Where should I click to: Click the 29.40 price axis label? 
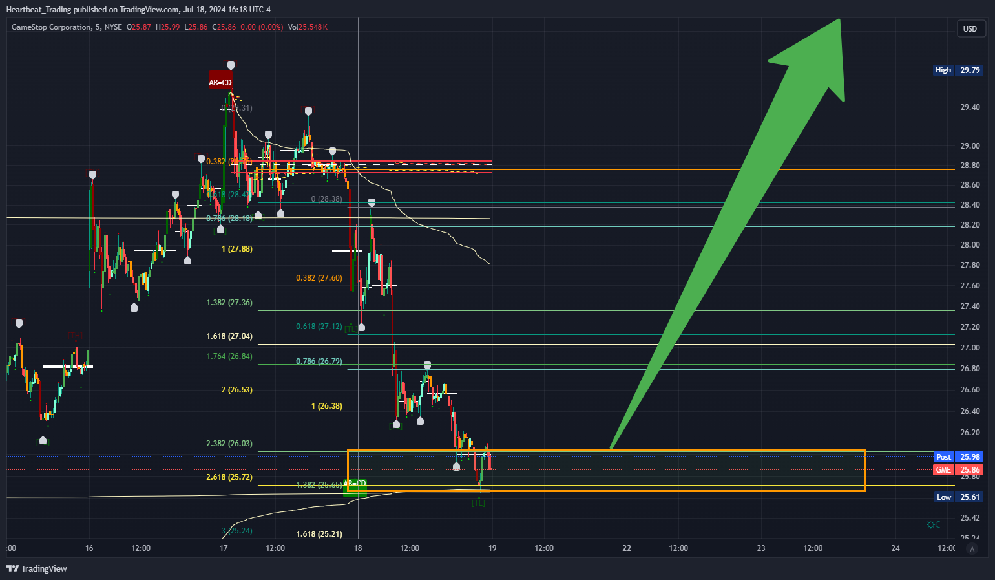coord(970,107)
